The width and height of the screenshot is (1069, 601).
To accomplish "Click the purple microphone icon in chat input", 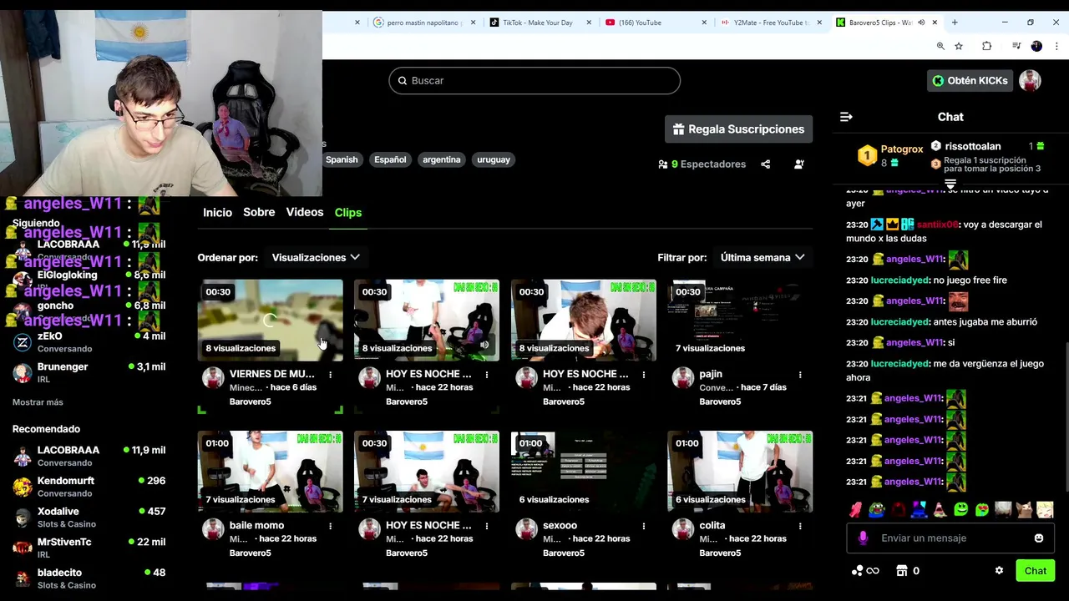I will 863,538.
